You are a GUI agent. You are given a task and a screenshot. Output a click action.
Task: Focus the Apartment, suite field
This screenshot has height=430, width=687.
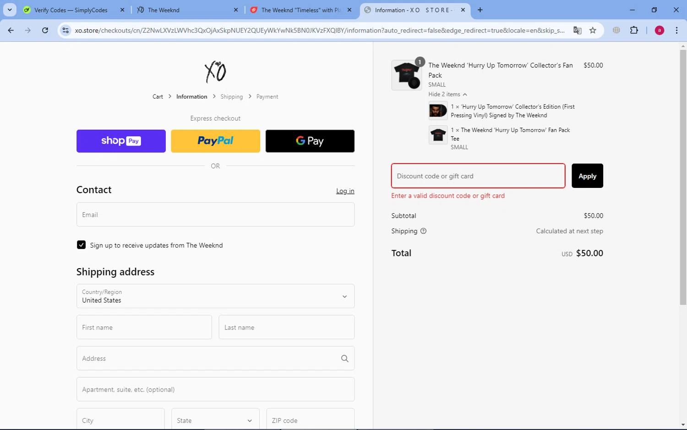pos(215,389)
